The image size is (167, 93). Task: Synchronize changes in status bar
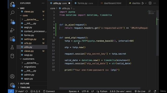click(x=27, y=91)
